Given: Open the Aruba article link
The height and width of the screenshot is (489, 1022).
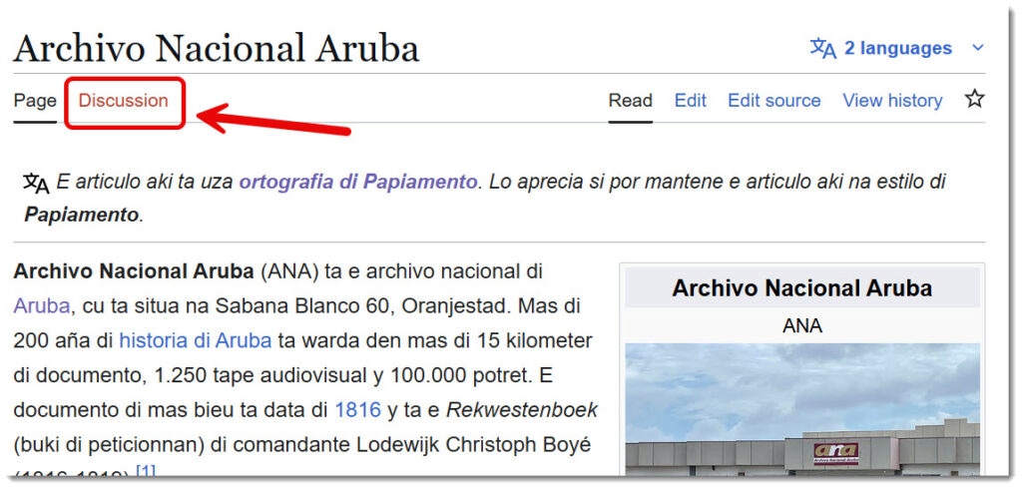Looking at the screenshot, I should 41,305.
